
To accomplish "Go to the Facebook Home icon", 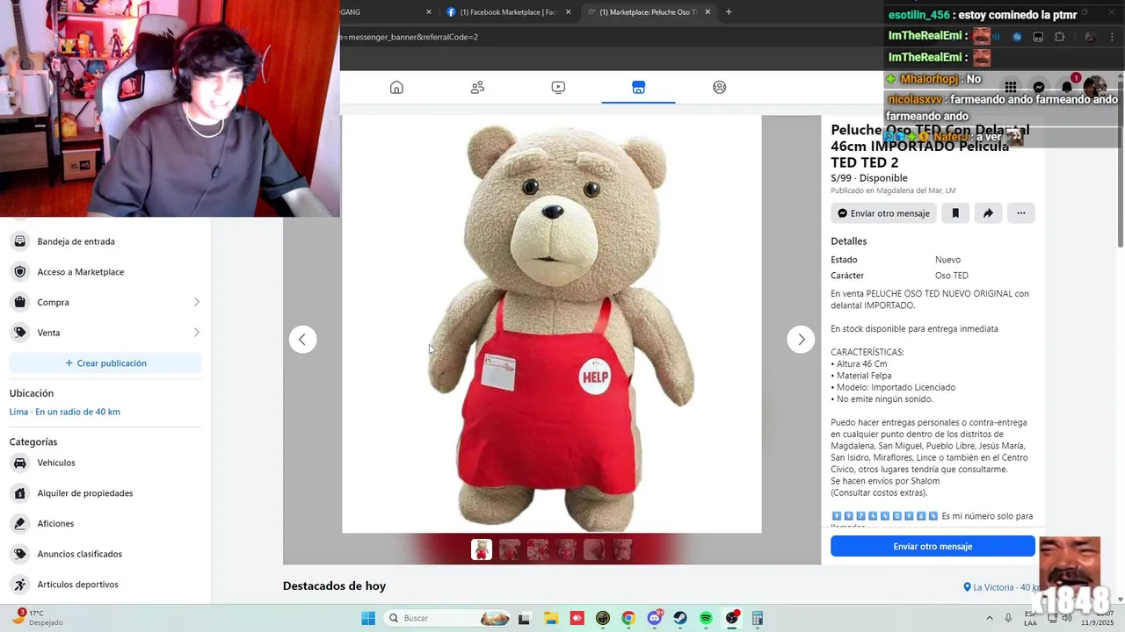I will [396, 87].
